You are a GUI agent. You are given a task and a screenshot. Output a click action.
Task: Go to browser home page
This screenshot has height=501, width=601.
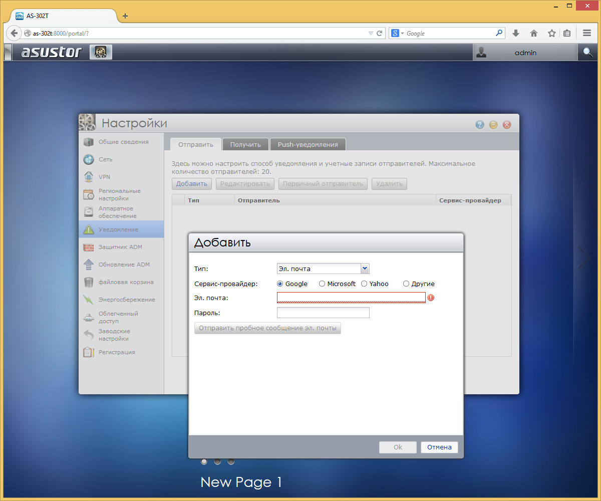(x=534, y=33)
